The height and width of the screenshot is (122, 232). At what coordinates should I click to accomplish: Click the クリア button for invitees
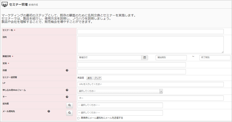97,78
